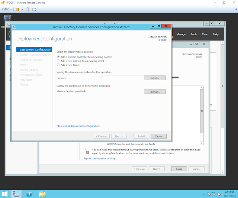This screenshot has height=198, width=238.
Task: Open Tools menu in Server Manager
Action: [193, 34]
